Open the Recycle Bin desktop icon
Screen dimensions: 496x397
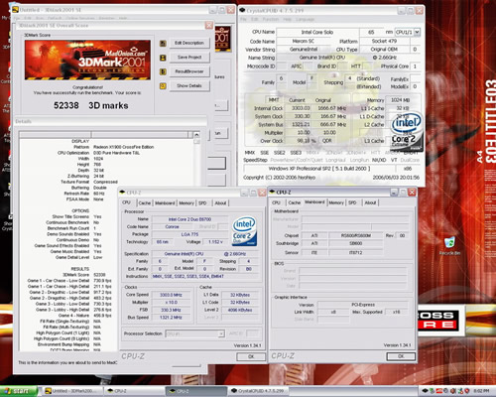coord(449,246)
